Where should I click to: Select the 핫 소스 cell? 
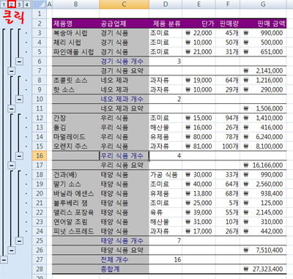coord(75,89)
